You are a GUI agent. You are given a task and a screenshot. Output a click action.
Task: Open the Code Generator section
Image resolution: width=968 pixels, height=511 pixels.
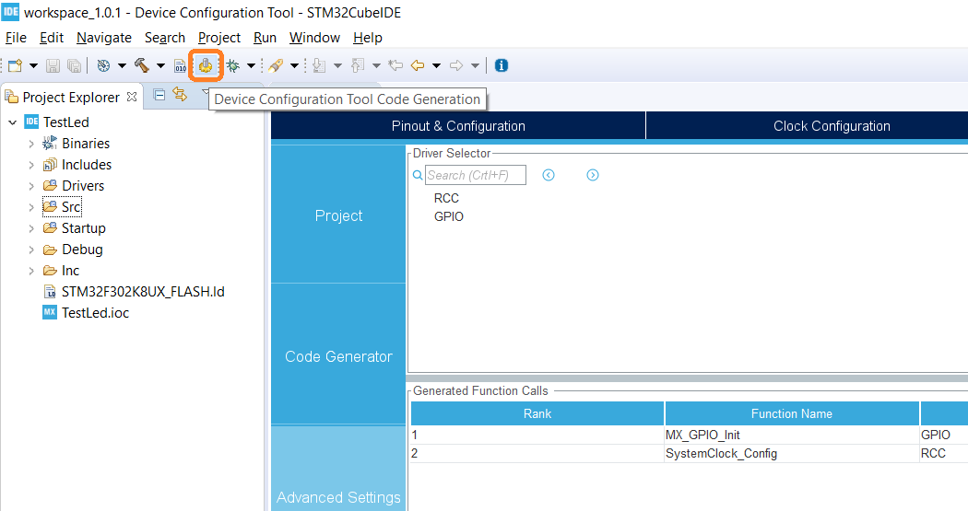click(x=338, y=355)
